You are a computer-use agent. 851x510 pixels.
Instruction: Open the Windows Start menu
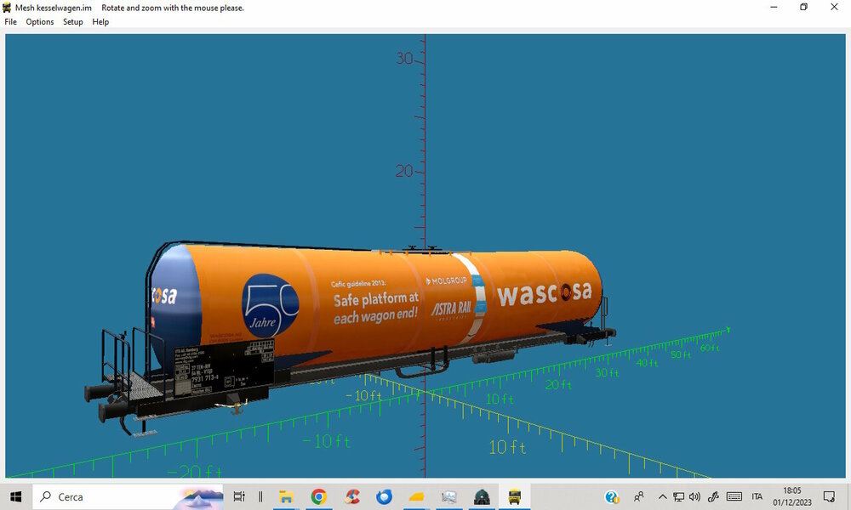point(15,496)
